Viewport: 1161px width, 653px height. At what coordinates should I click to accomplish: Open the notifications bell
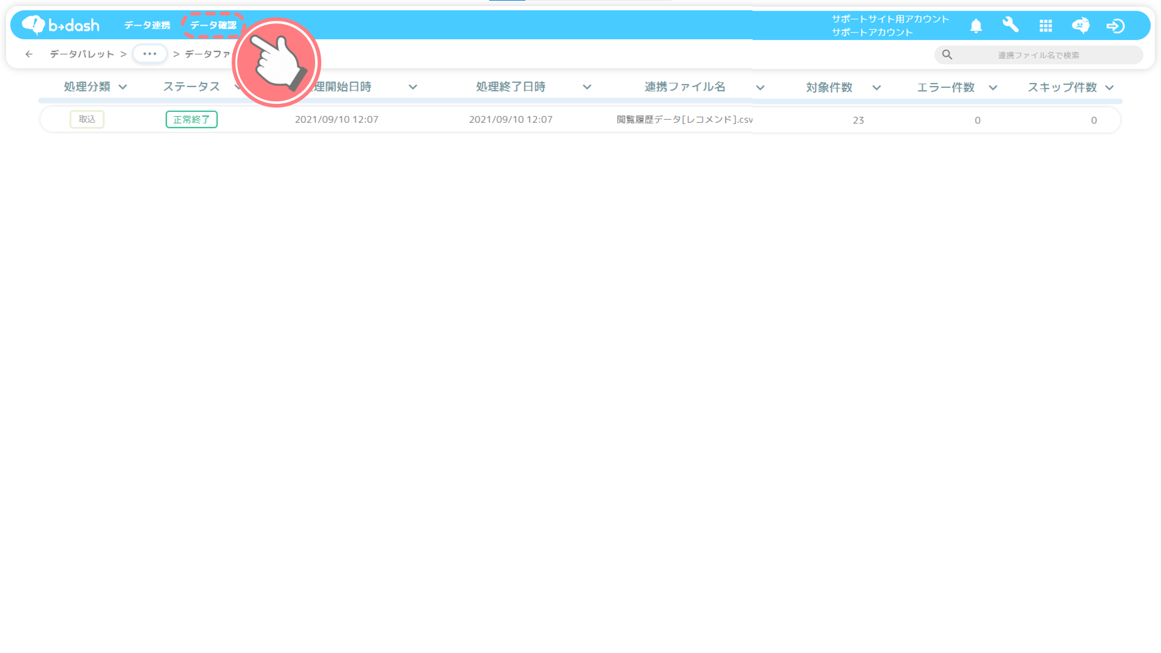tap(975, 26)
